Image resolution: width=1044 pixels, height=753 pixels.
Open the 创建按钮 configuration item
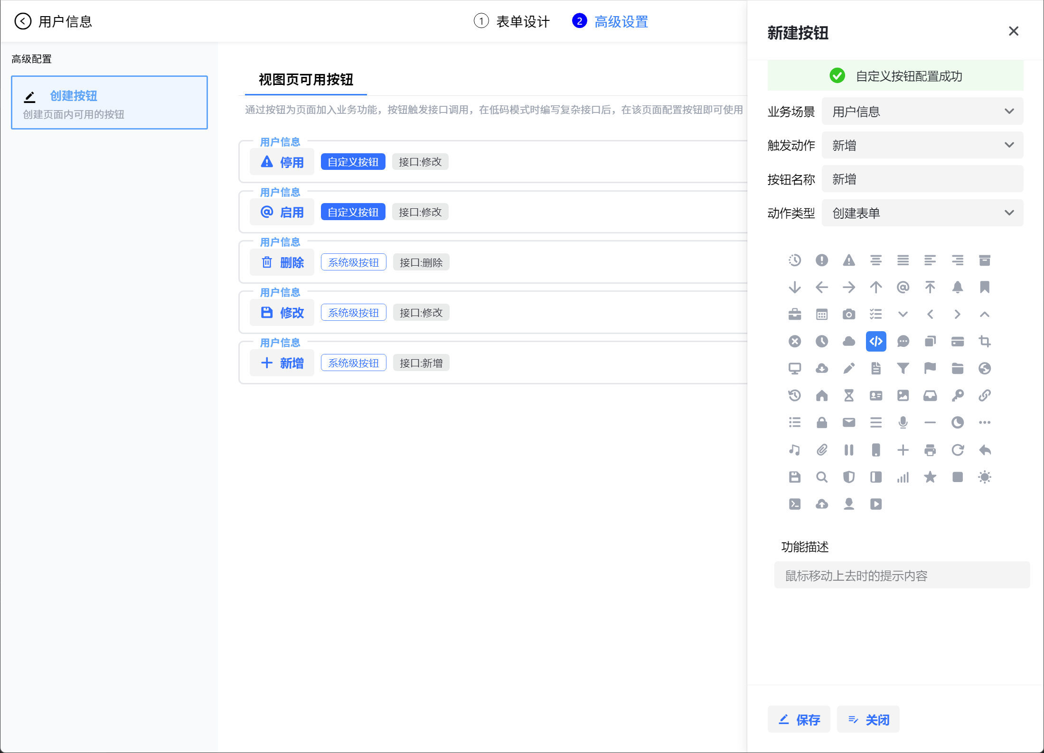point(110,102)
